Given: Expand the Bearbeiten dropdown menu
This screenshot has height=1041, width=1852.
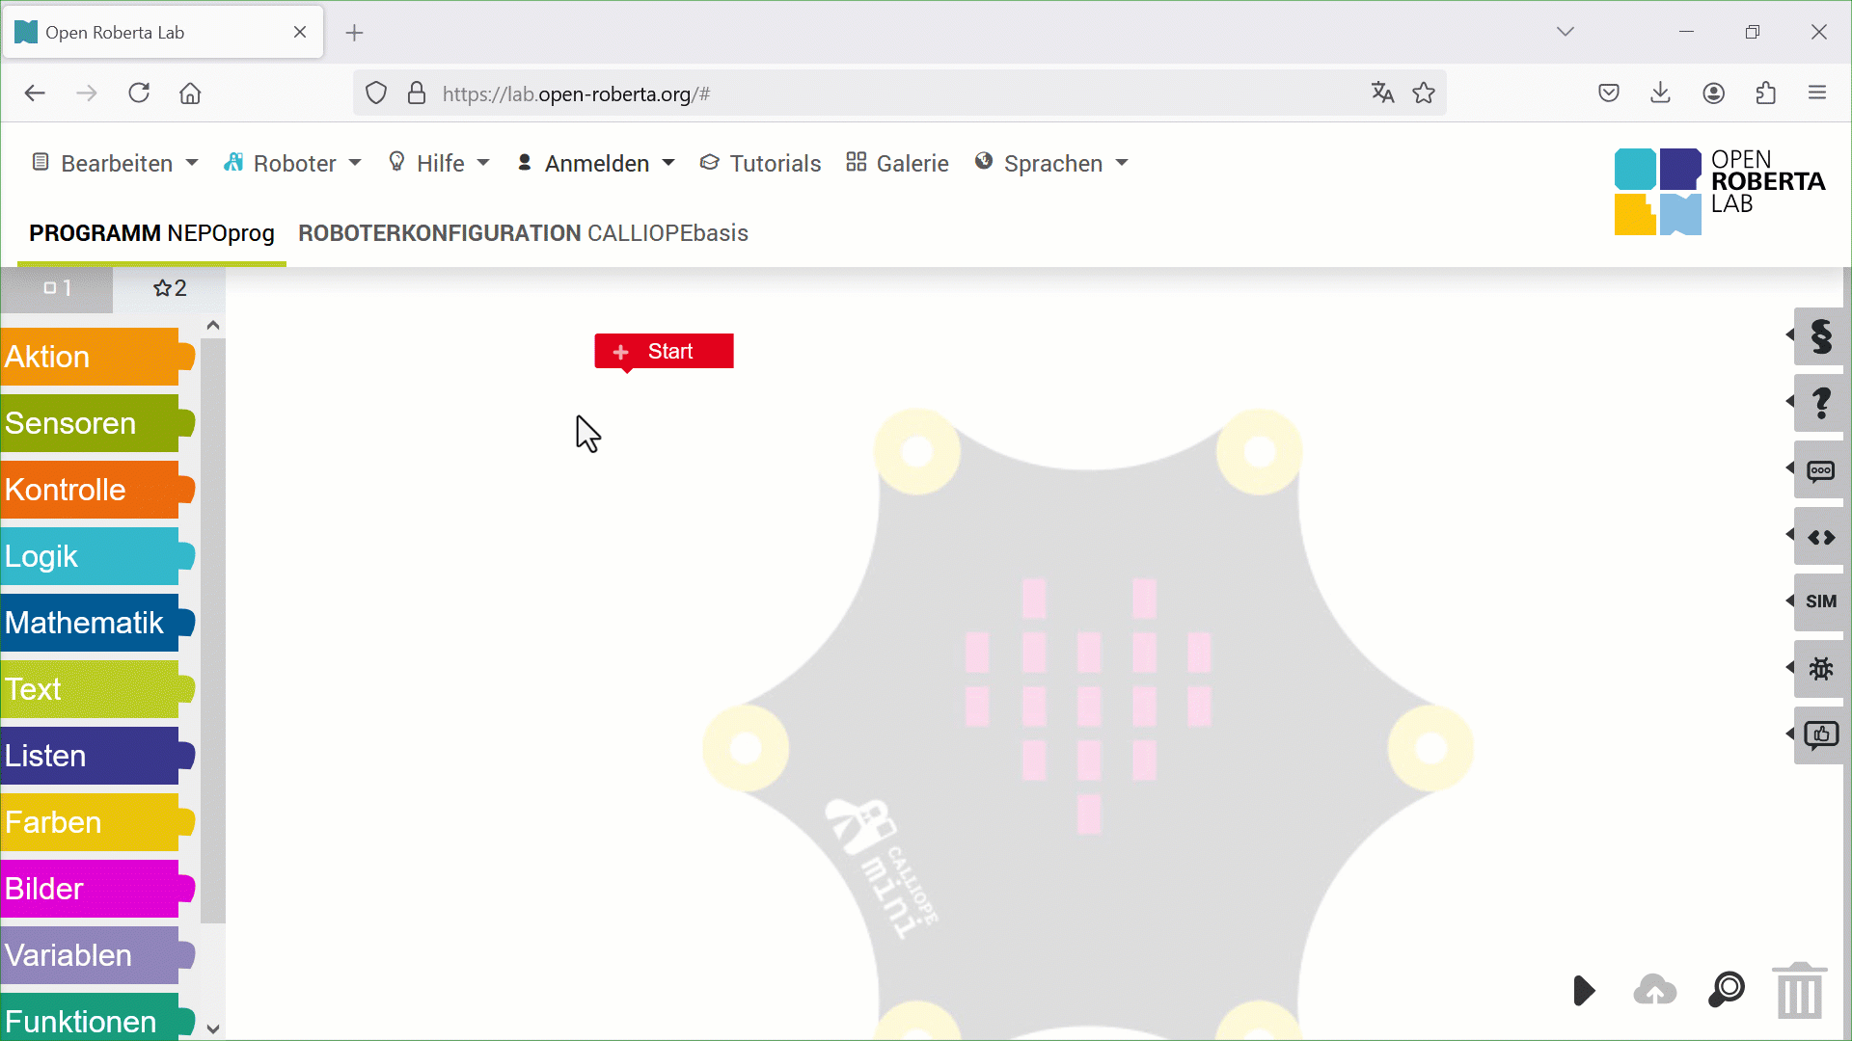Looking at the screenshot, I should point(115,163).
